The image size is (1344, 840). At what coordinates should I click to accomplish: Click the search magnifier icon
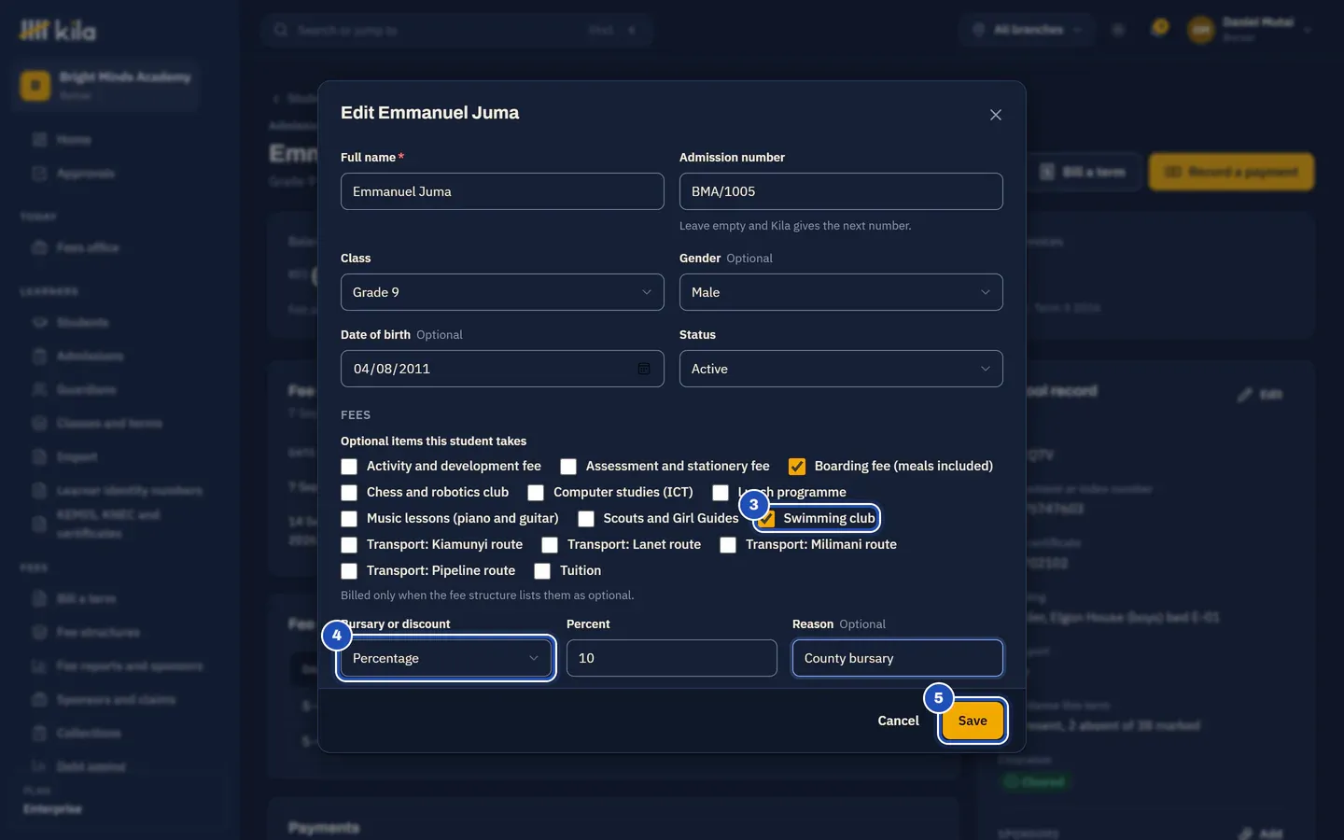tap(280, 30)
